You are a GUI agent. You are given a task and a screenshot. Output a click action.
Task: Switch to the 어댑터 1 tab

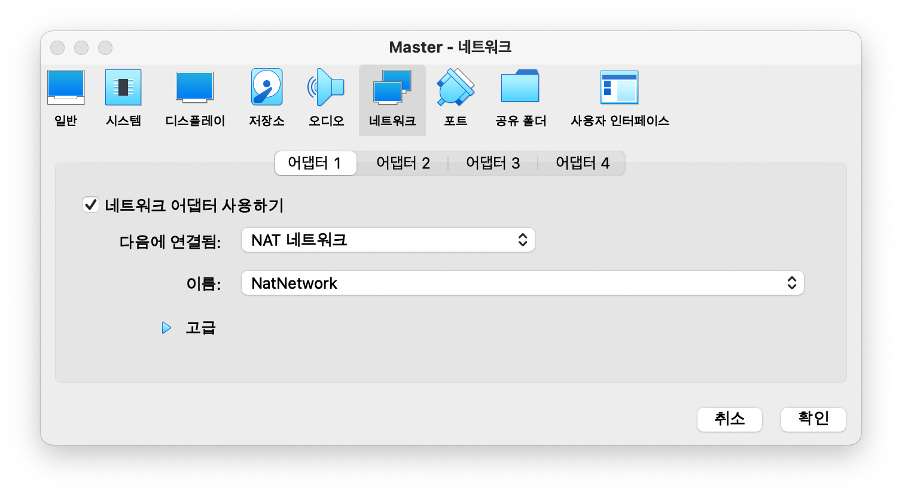[x=315, y=163]
